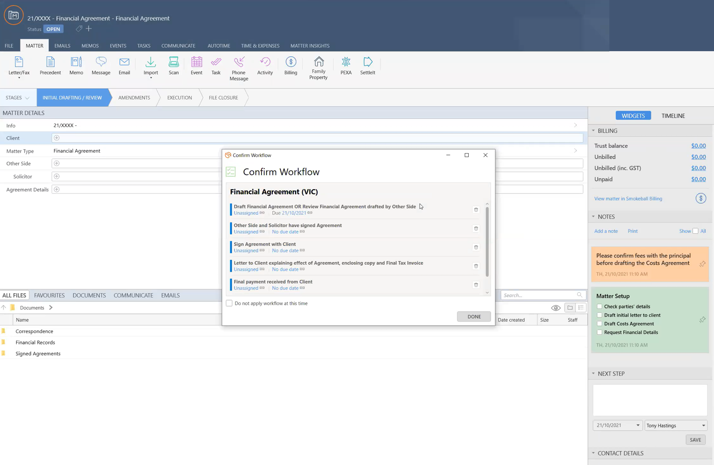Start the Scan tool
Viewport: 714px width, 465px height.
[x=174, y=66]
